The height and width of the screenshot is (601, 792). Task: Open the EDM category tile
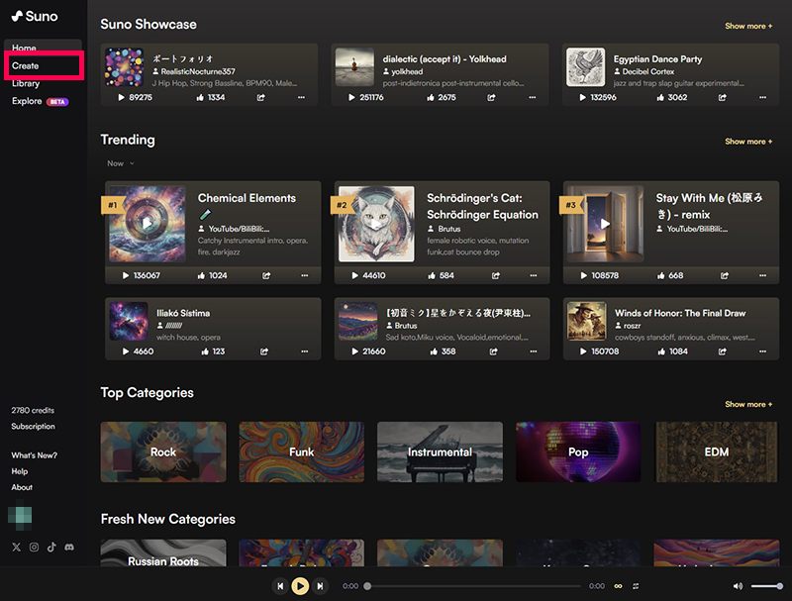717,452
